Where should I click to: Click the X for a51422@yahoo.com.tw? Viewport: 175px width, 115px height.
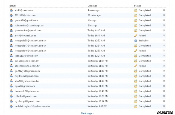[x=164, y=66]
